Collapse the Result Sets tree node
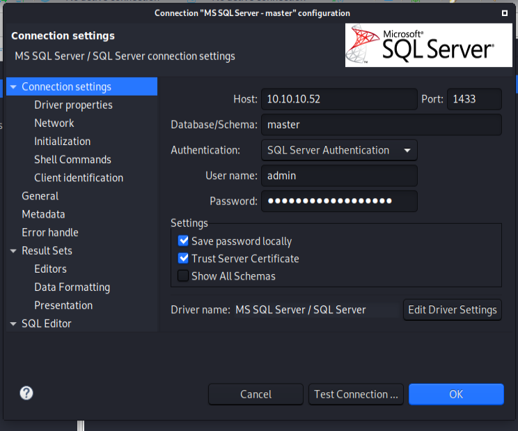518x431 pixels. point(13,251)
